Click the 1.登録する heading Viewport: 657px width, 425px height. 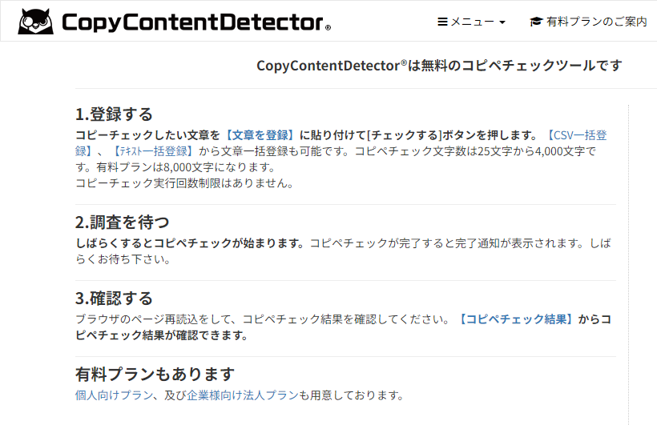[x=114, y=114]
